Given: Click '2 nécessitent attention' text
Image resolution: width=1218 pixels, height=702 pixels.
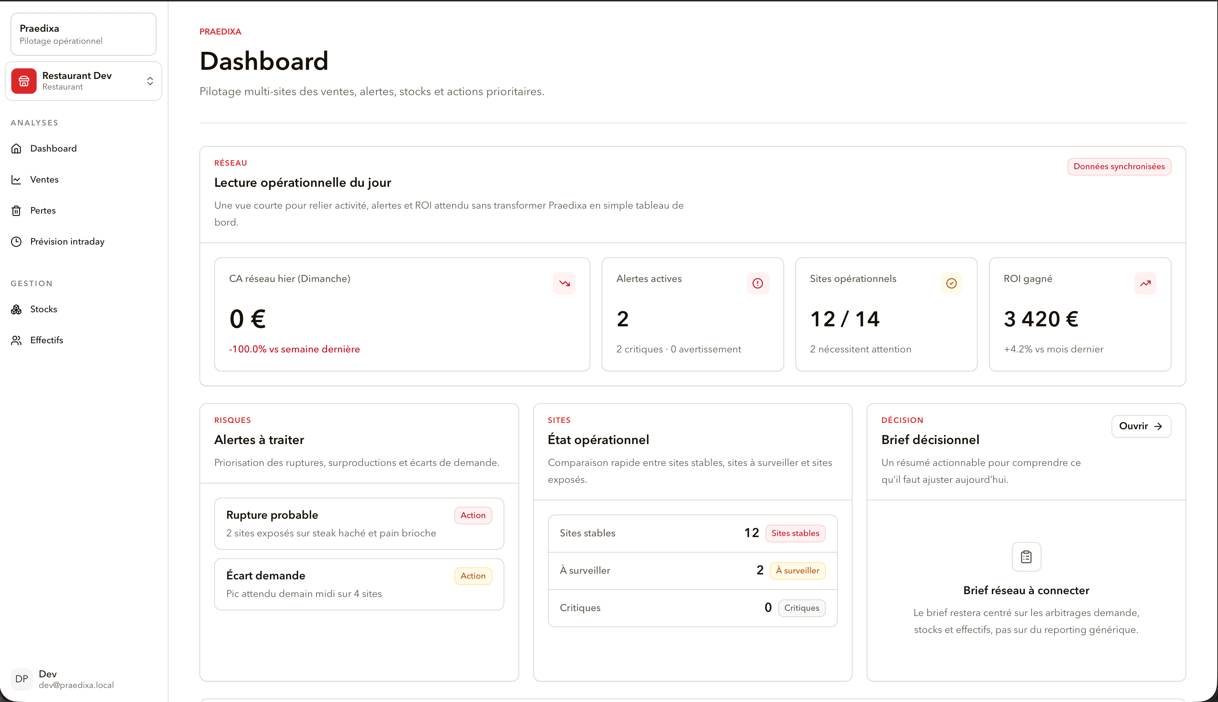Looking at the screenshot, I should click(860, 349).
